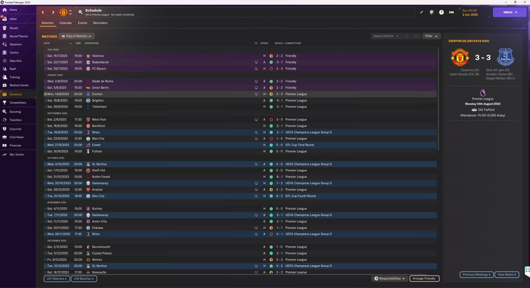The width and height of the screenshot is (530, 288).
Task: Select the Brighton match row circle
Action: [x=46, y=100]
